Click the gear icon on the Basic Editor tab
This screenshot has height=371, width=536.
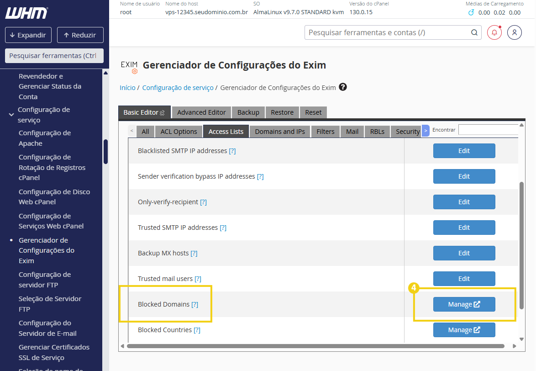[x=162, y=112]
